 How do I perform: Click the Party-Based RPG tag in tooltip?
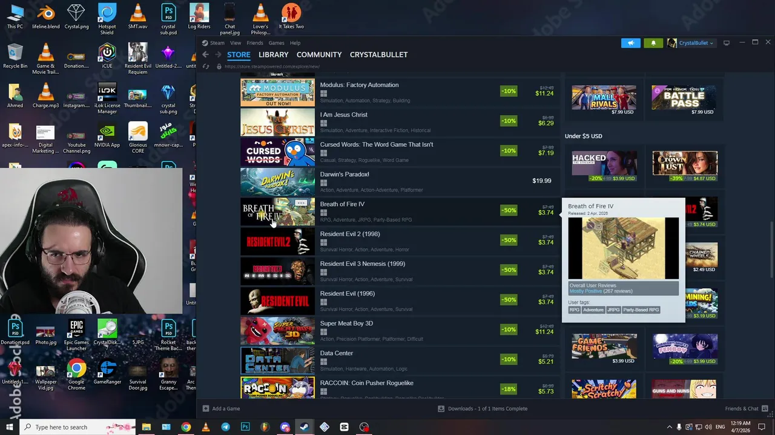pos(641,310)
